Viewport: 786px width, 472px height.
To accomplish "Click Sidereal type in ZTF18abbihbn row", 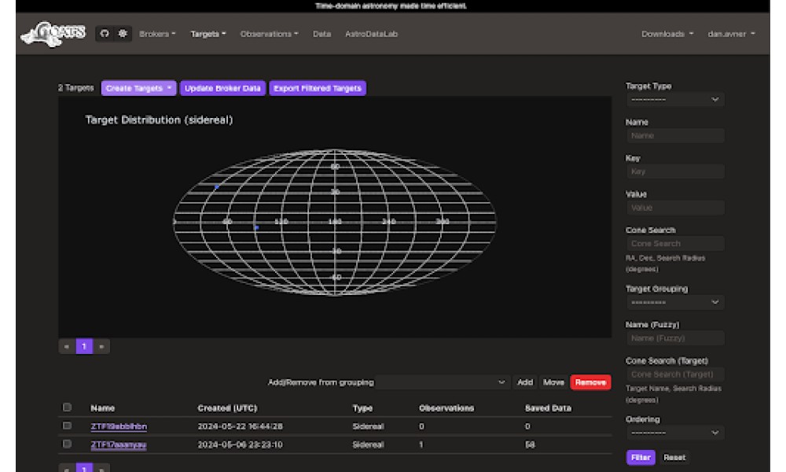I will coord(368,426).
